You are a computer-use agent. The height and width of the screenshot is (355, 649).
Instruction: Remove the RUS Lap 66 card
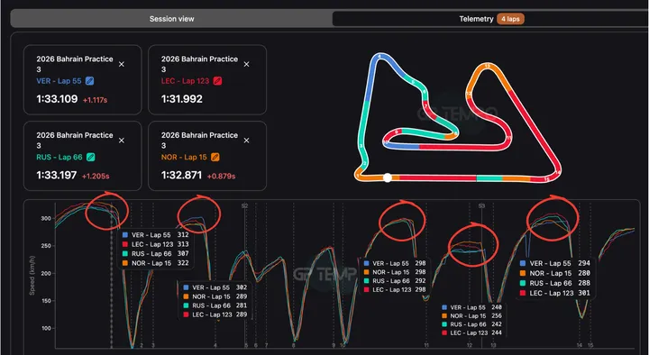(122, 141)
